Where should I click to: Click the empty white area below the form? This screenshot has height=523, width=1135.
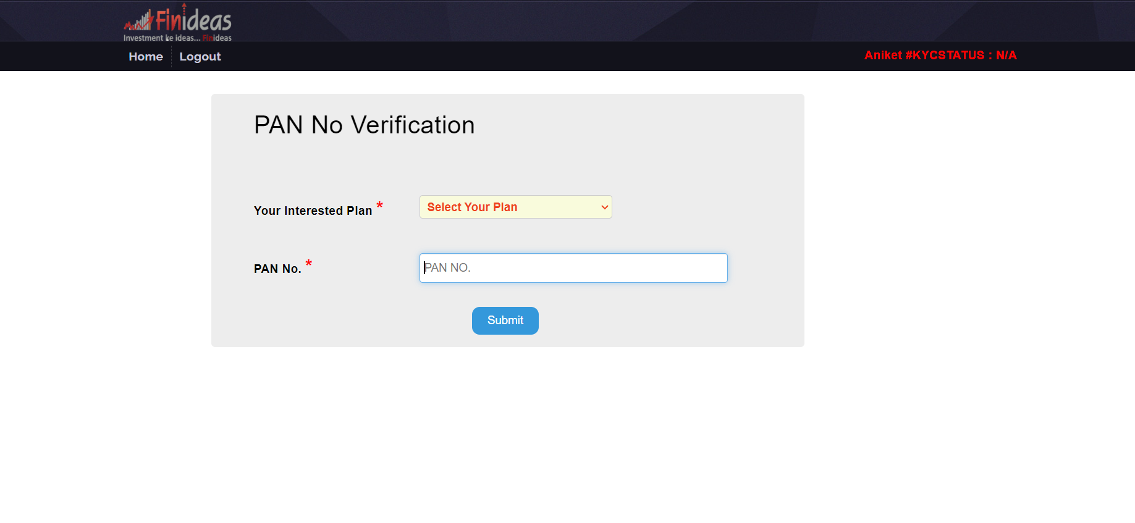567,435
